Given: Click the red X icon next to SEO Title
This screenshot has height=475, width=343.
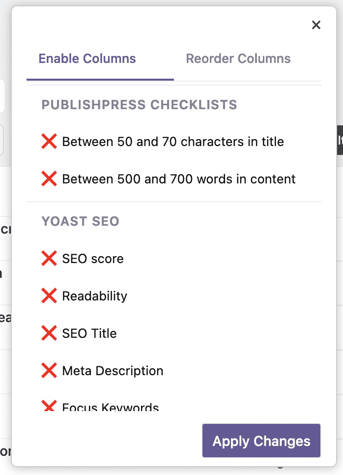Looking at the screenshot, I should 49,333.
